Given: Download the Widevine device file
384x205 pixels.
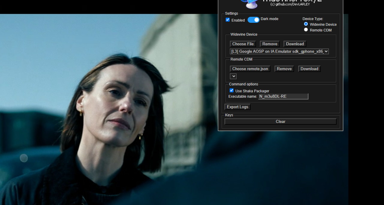Looking at the screenshot, I should click(x=295, y=44).
